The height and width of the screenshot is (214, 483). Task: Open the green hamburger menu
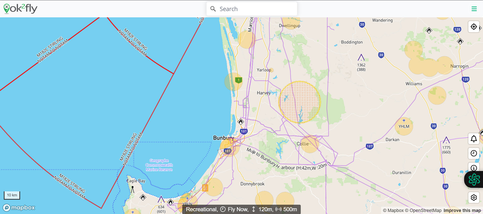(x=474, y=9)
